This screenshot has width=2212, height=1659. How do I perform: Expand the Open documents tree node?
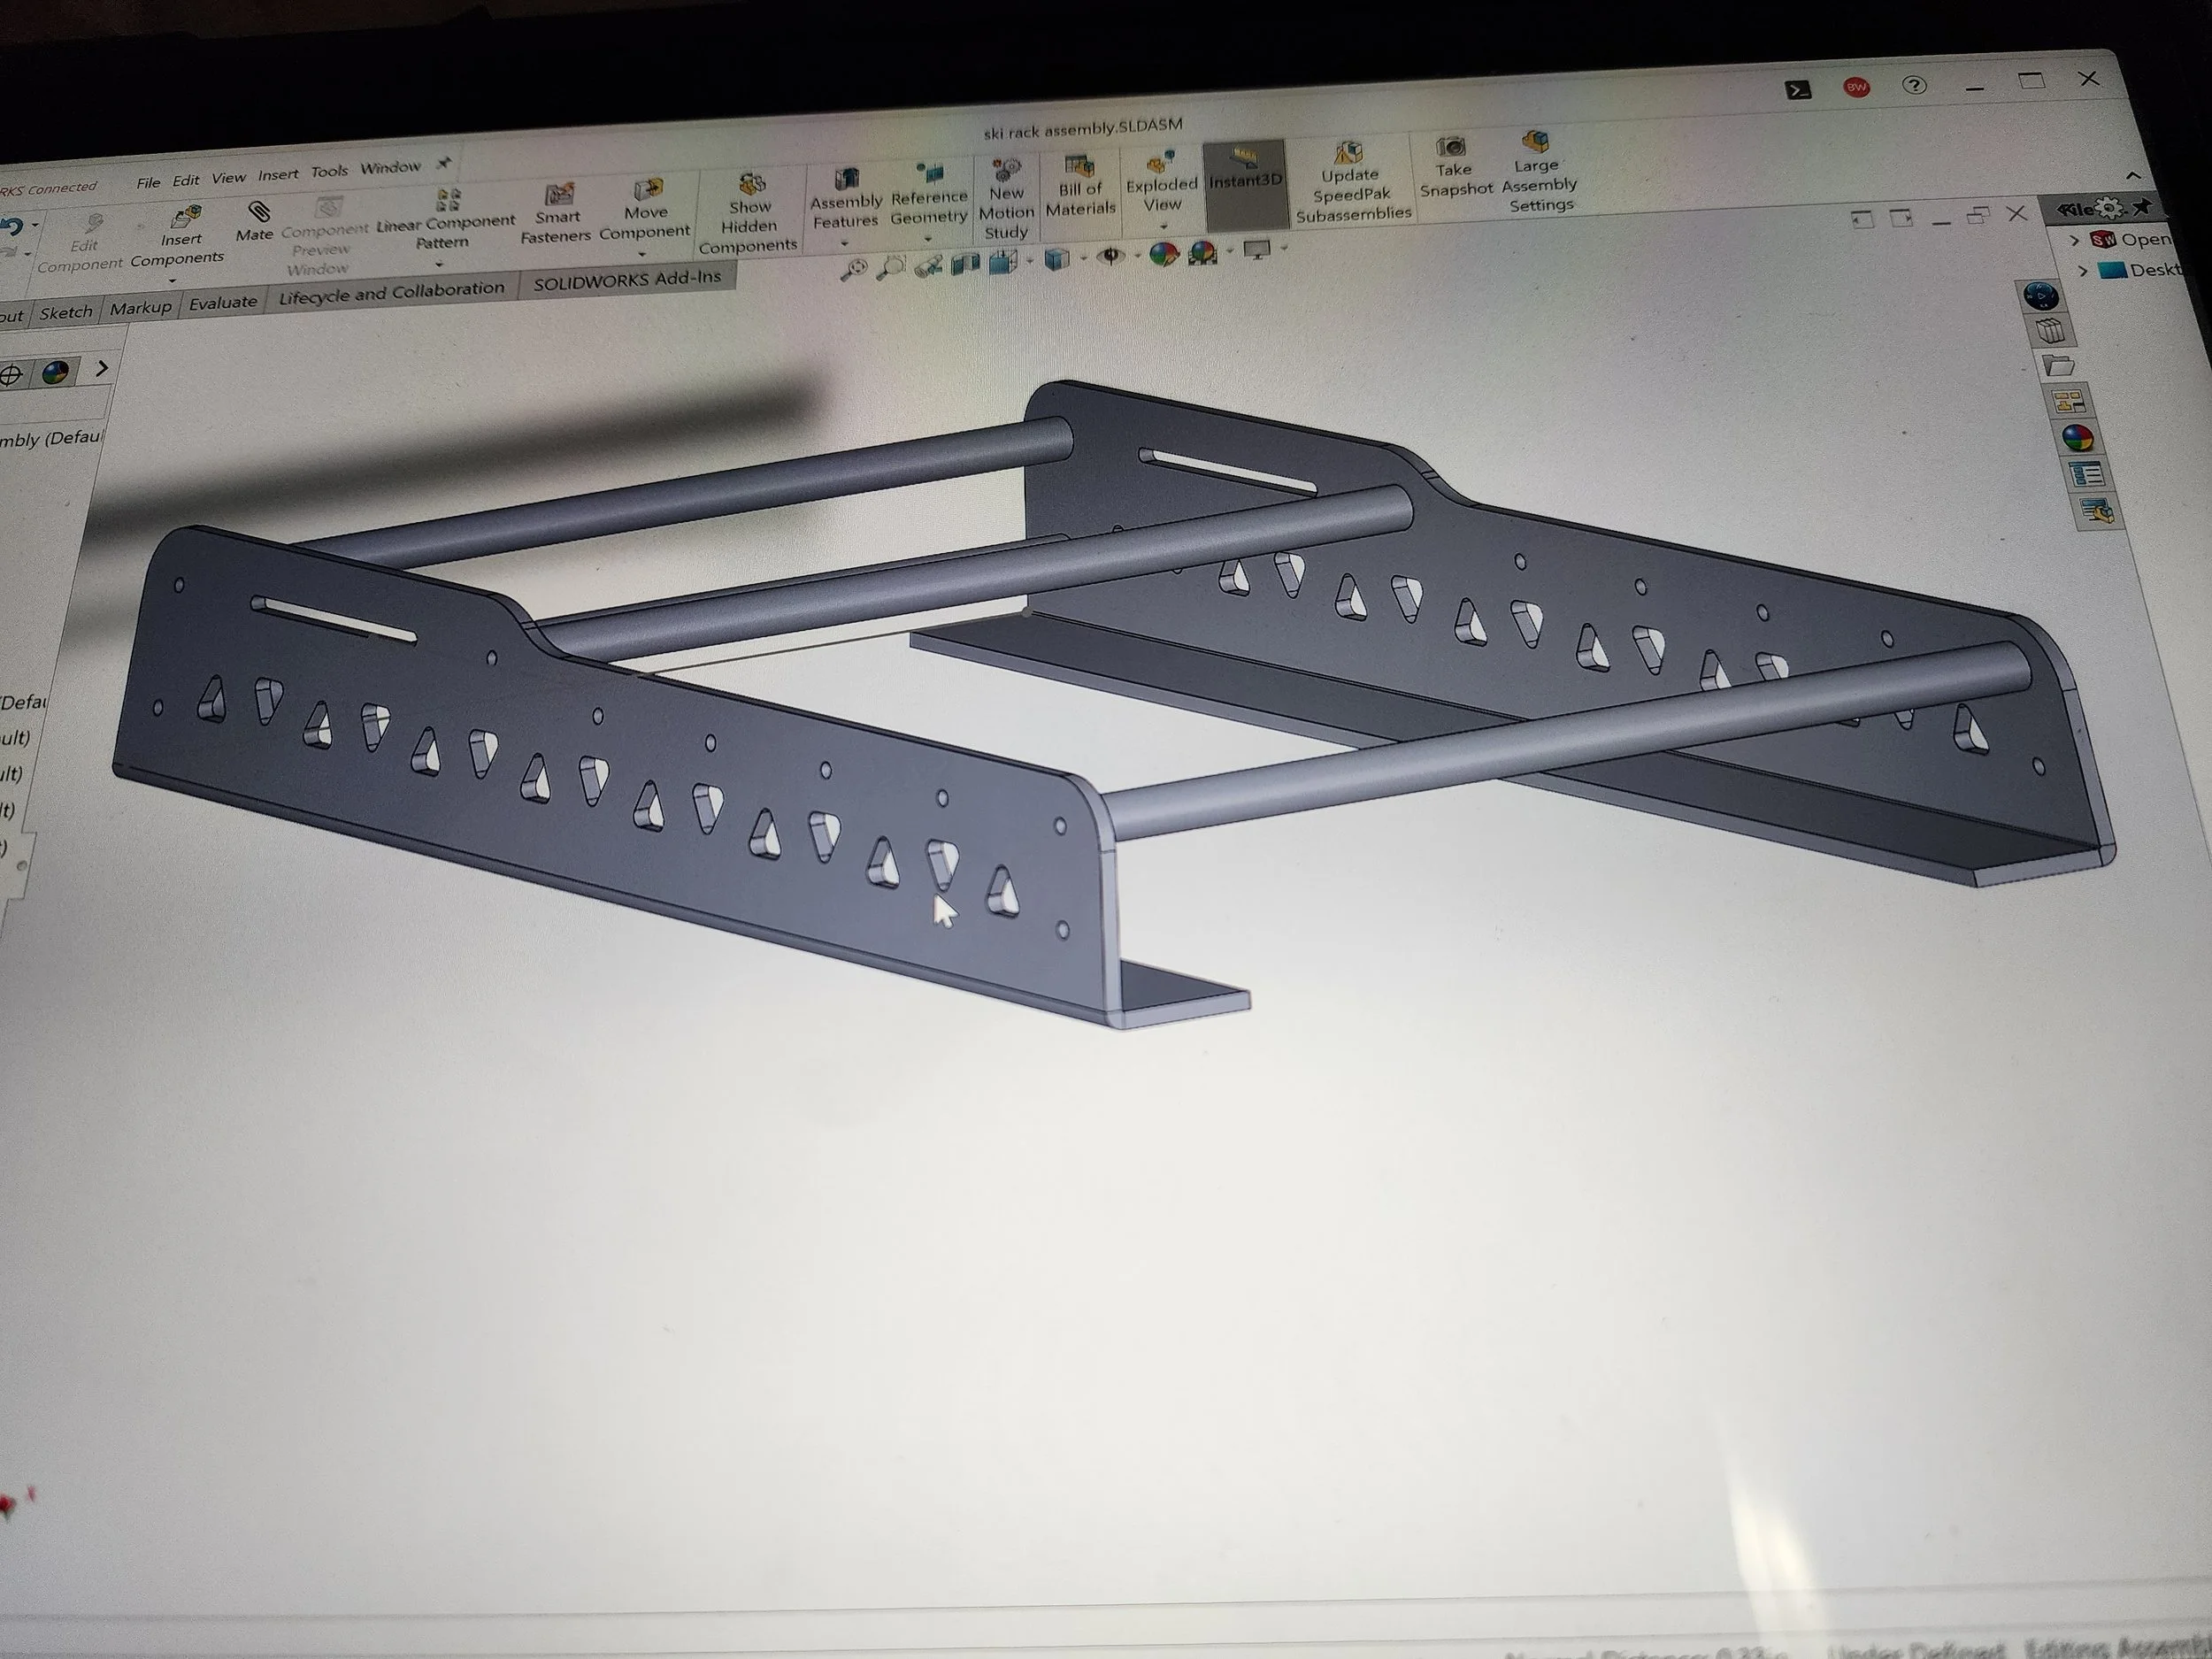tap(2074, 240)
